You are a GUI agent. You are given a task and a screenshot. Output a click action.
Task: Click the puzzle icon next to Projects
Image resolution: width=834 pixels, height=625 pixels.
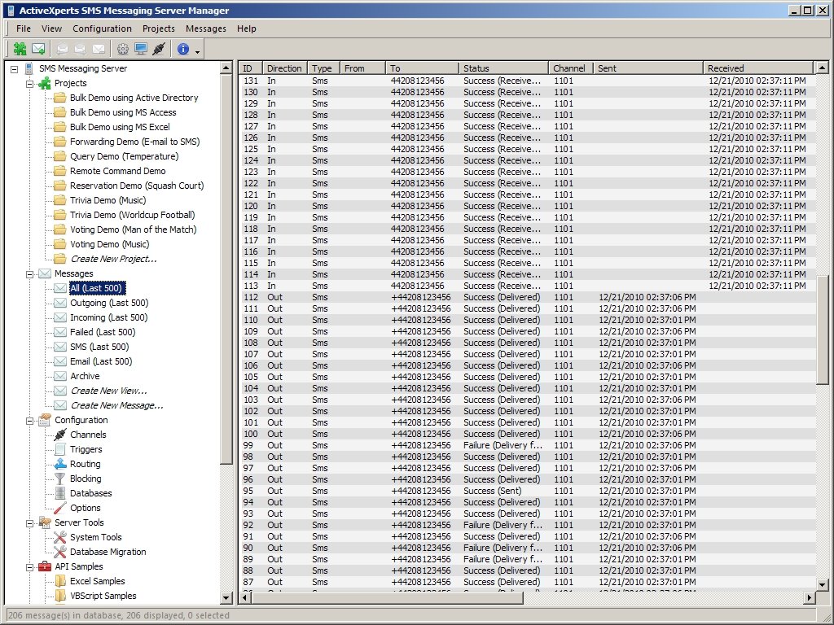[x=45, y=84]
